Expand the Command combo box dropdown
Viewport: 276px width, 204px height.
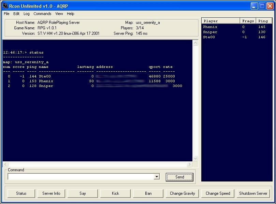157,177
